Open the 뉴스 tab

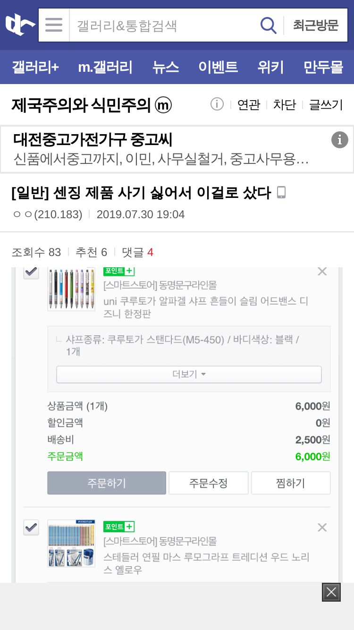[165, 67]
